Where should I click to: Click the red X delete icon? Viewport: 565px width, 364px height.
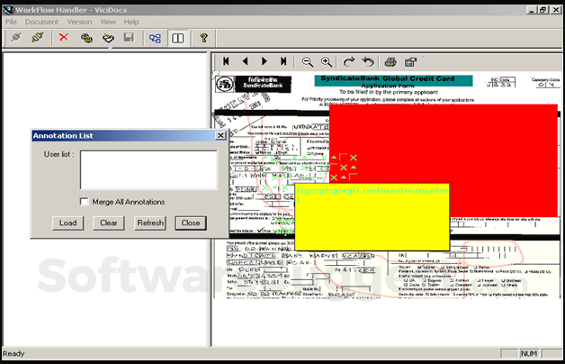coord(64,37)
